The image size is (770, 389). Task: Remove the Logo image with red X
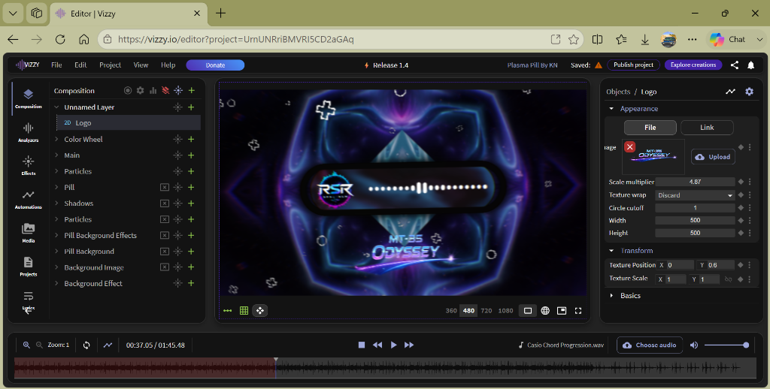[629, 146]
